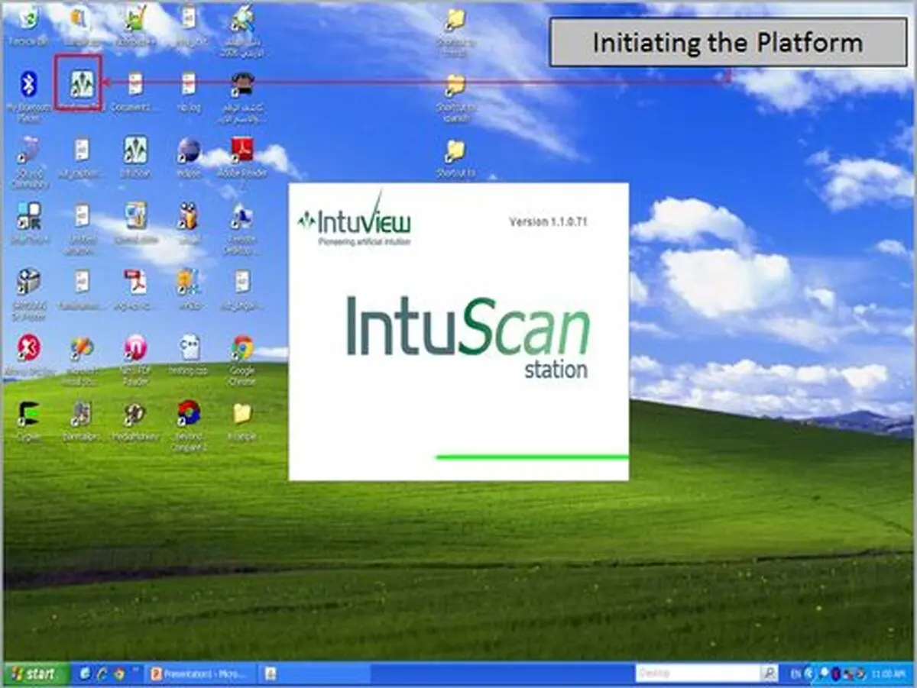Click the Desktop search field in taskbar
Viewport: 917px width, 688px height.
pos(697,673)
